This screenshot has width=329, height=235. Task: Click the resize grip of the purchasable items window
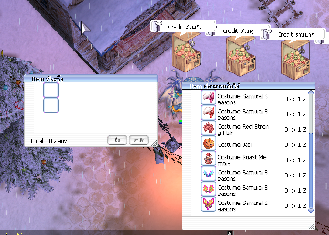[x=311, y=225]
